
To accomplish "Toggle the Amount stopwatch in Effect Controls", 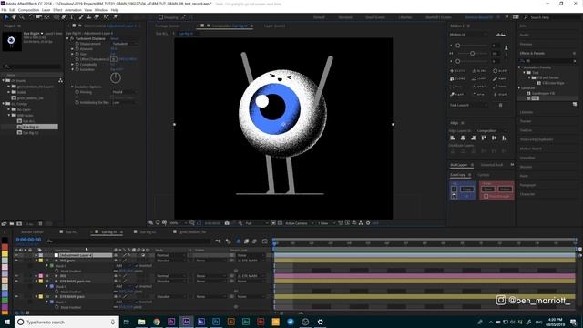I will (x=77, y=48).
